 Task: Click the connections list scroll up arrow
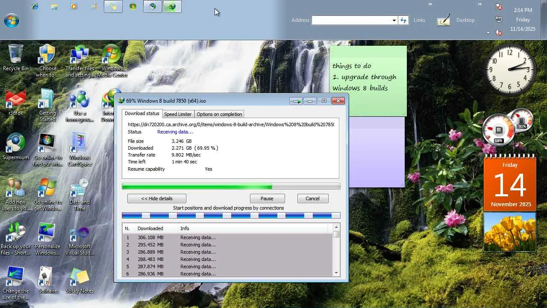(x=336, y=227)
